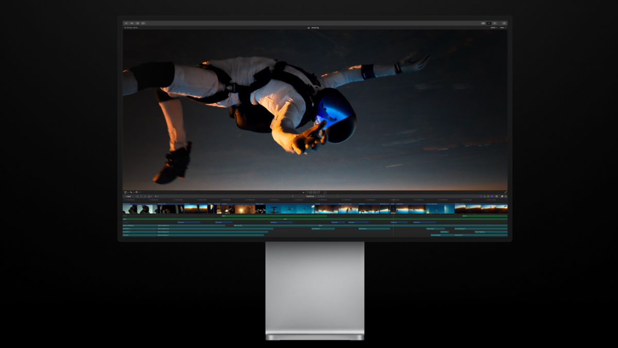This screenshot has width=618, height=348.
Task: Toggle timeline snapping
Action: click(x=492, y=196)
